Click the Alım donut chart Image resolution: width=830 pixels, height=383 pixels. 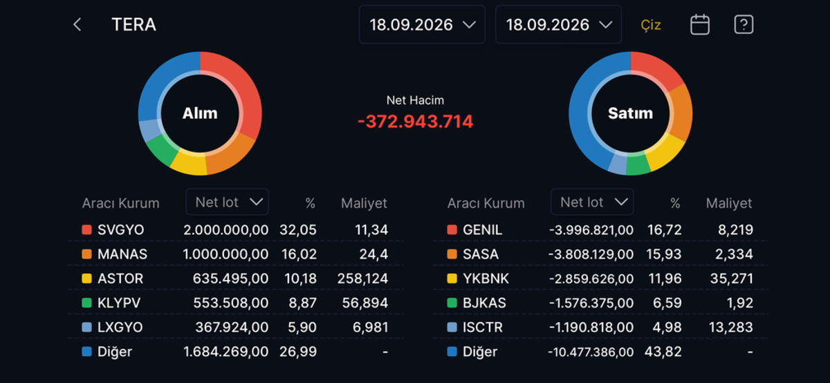point(200,113)
